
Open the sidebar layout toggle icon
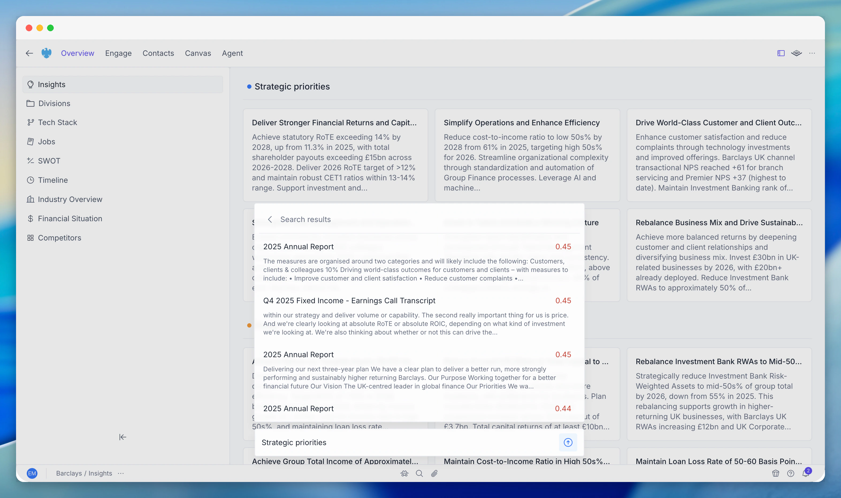781,53
